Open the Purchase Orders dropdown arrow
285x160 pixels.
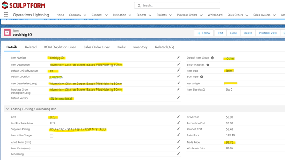coord(201,15)
